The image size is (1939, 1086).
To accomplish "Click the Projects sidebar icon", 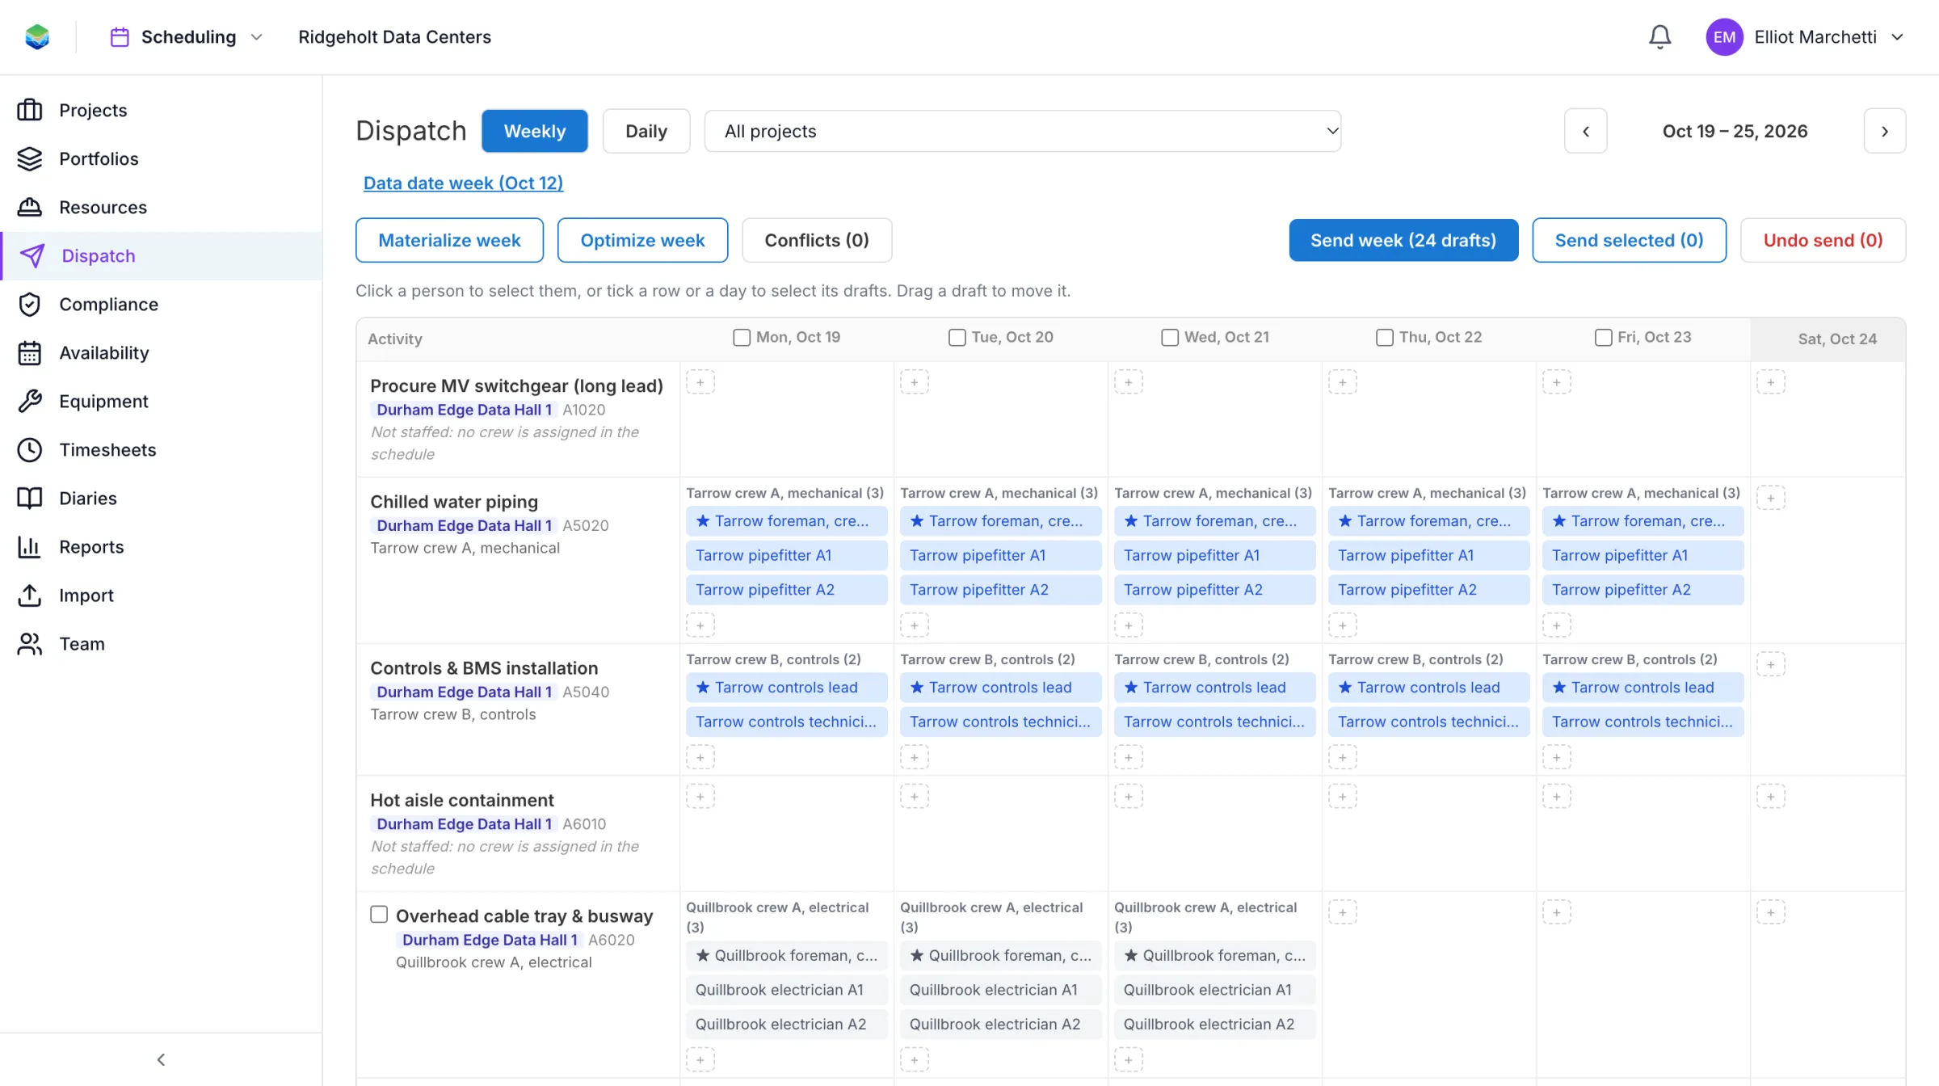I will click(x=30, y=110).
